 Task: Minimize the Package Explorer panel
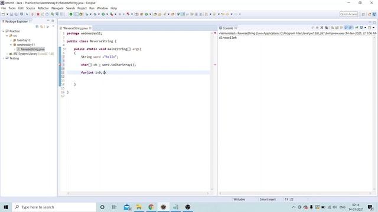[48, 21]
